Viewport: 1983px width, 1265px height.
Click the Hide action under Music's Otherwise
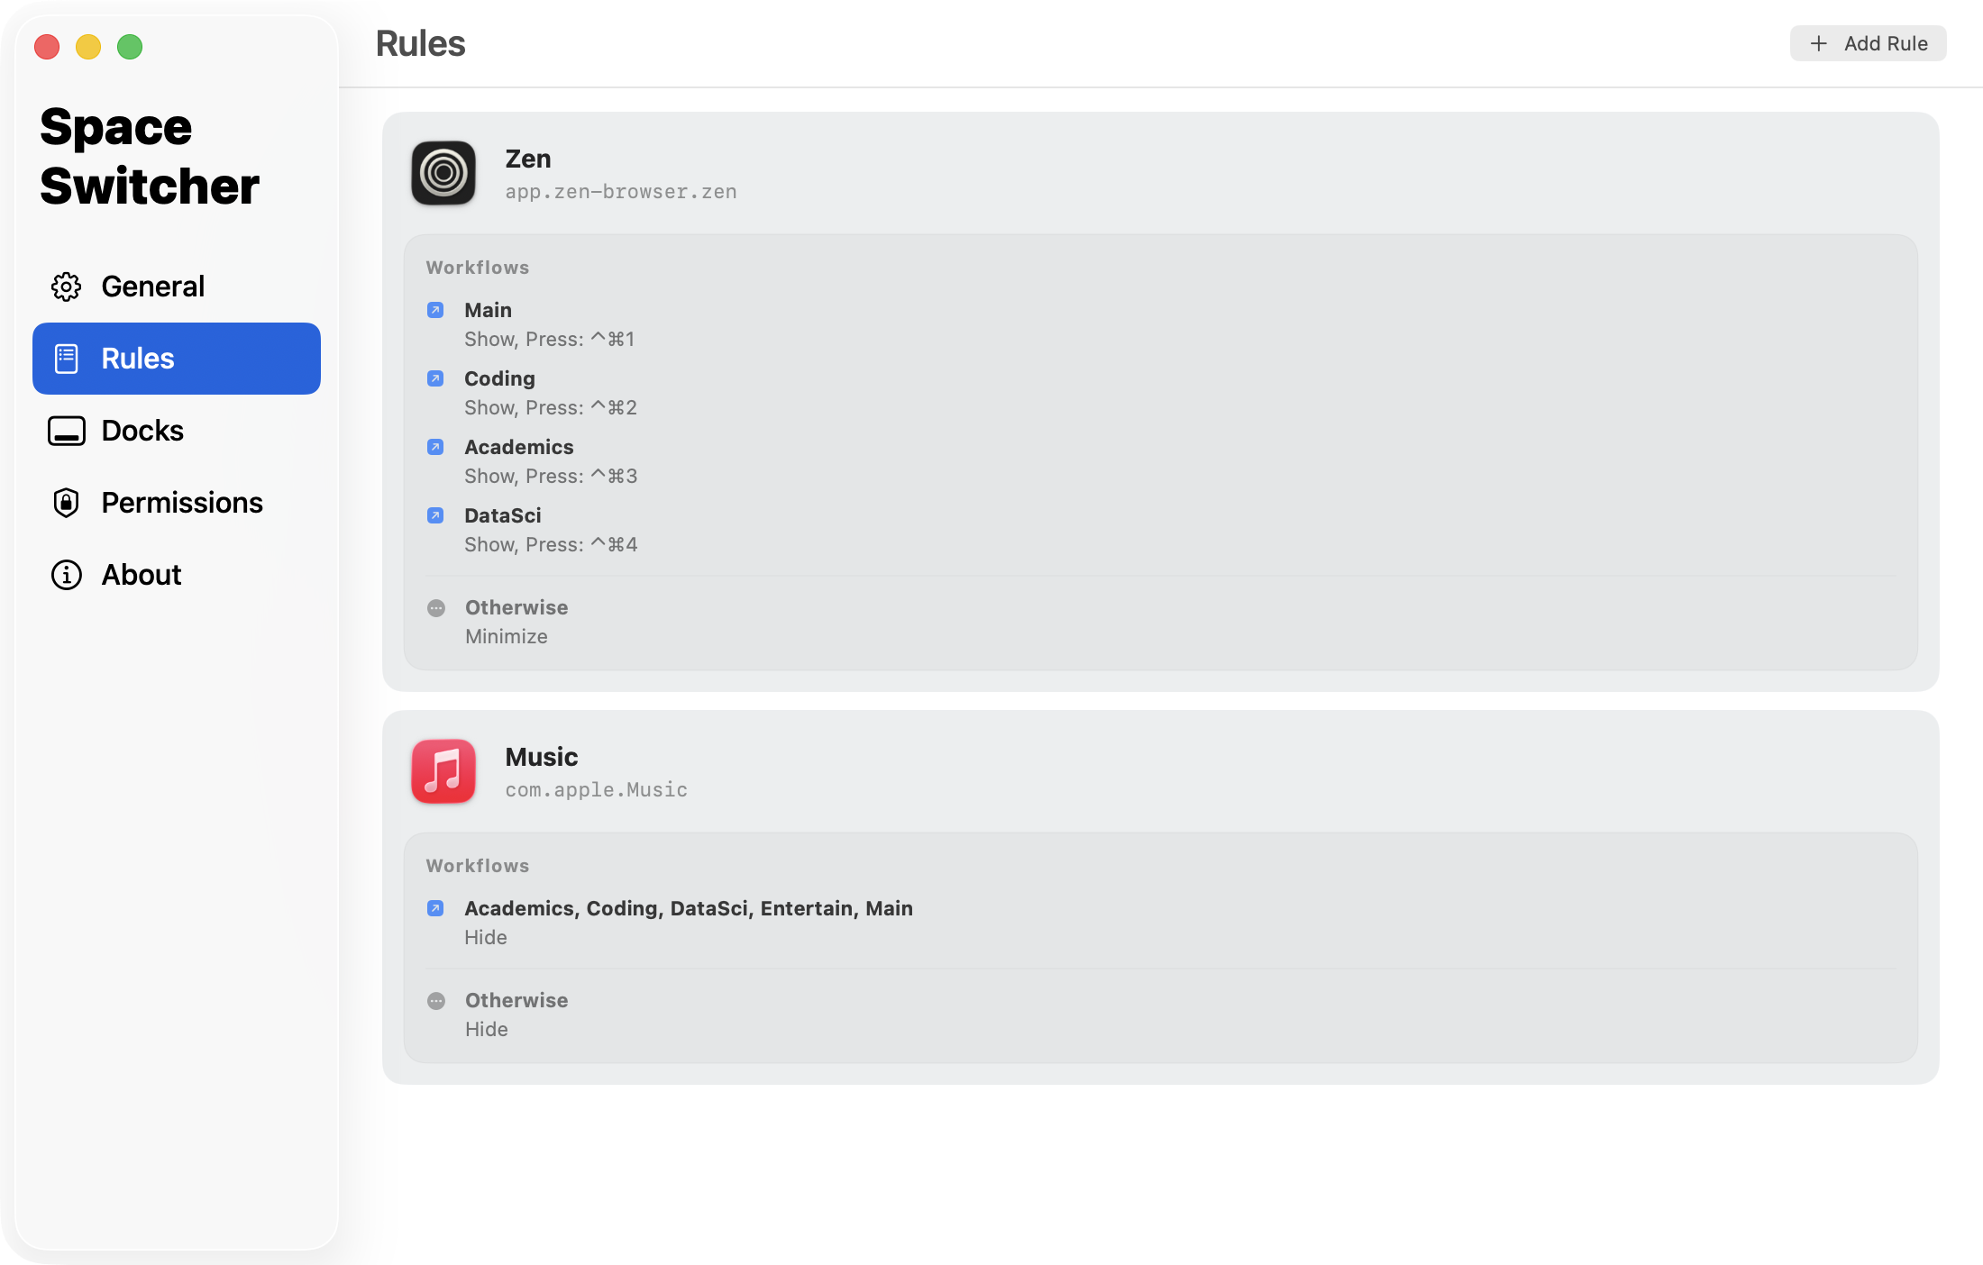click(487, 1029)
